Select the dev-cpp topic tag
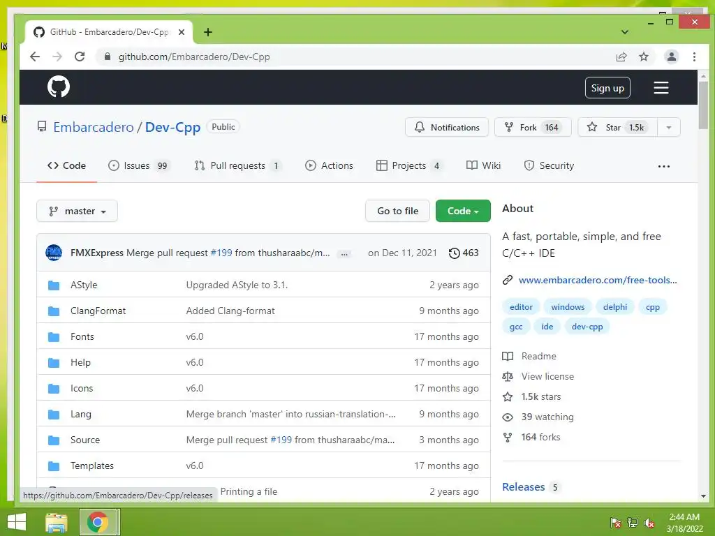Image resolution: width=715 pixels, height=536 pixels. [x=587, y=327]
